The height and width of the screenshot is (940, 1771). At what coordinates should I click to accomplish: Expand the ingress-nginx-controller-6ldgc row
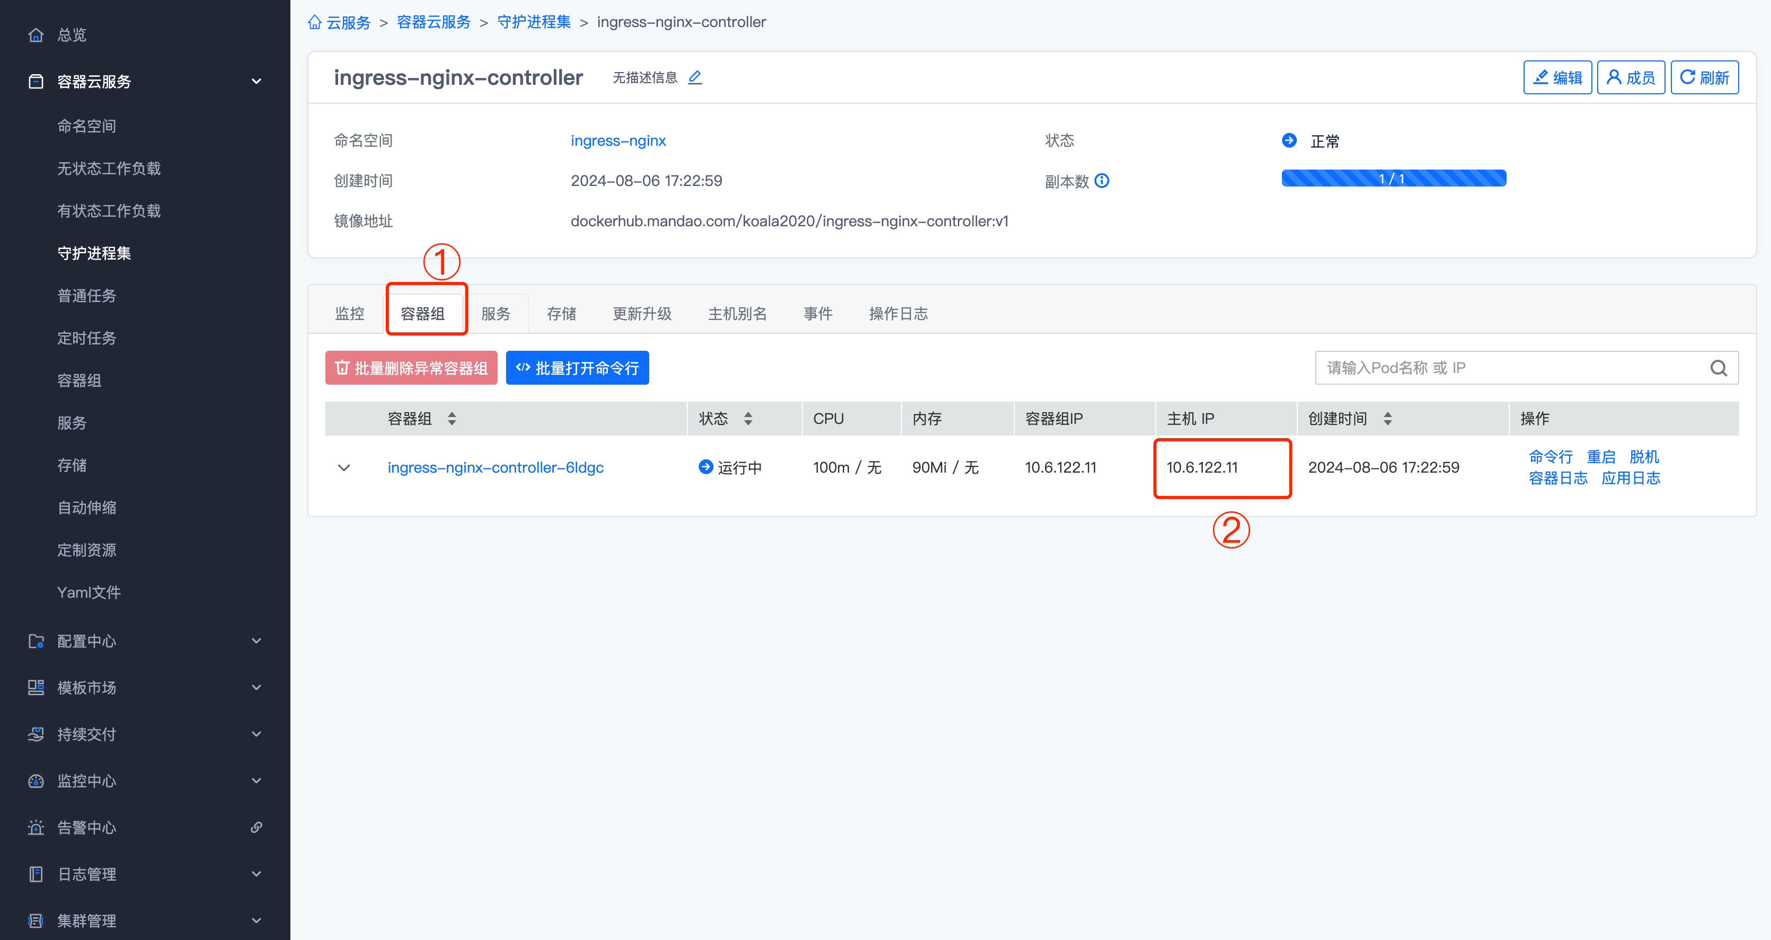point(344,467)
